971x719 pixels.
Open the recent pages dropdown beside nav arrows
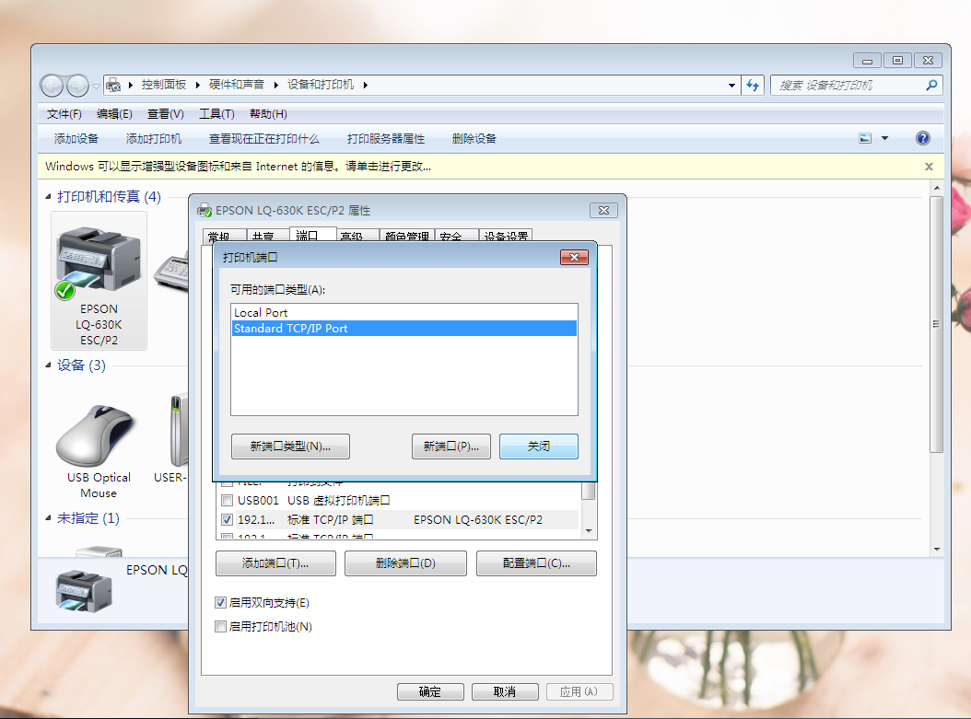pos(96,86)
